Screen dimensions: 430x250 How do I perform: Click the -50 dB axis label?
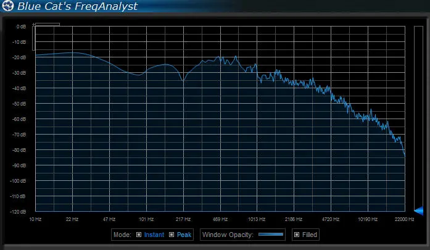(x=19, y=104)
